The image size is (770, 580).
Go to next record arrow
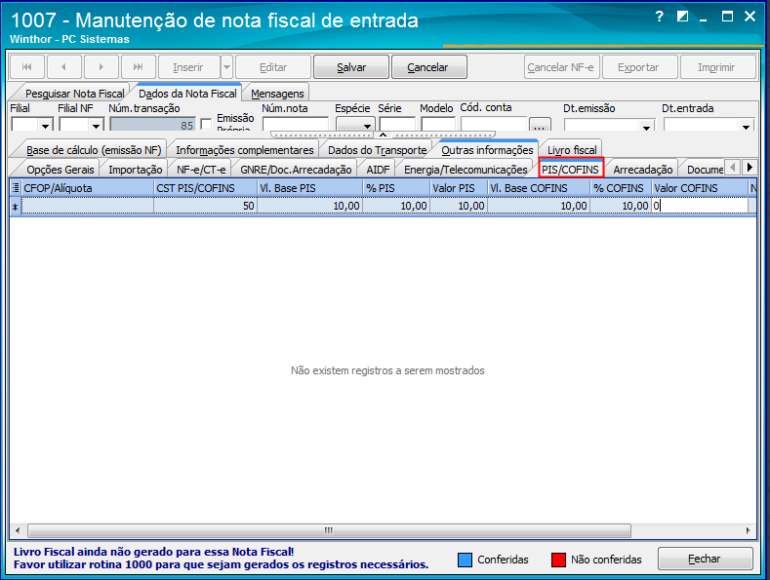coord(101,67)
